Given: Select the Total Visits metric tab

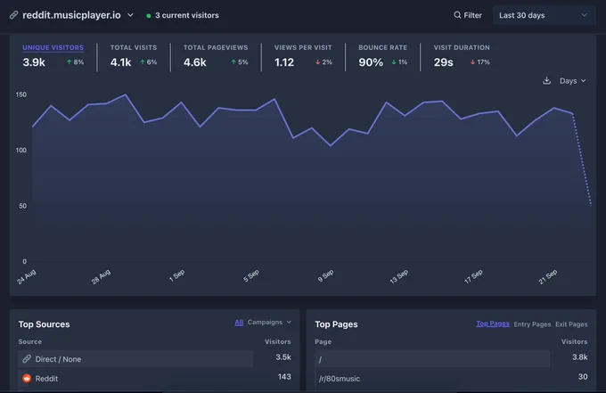Looking at the screenshot, I should pyautogui.click(x=134, y=47).
